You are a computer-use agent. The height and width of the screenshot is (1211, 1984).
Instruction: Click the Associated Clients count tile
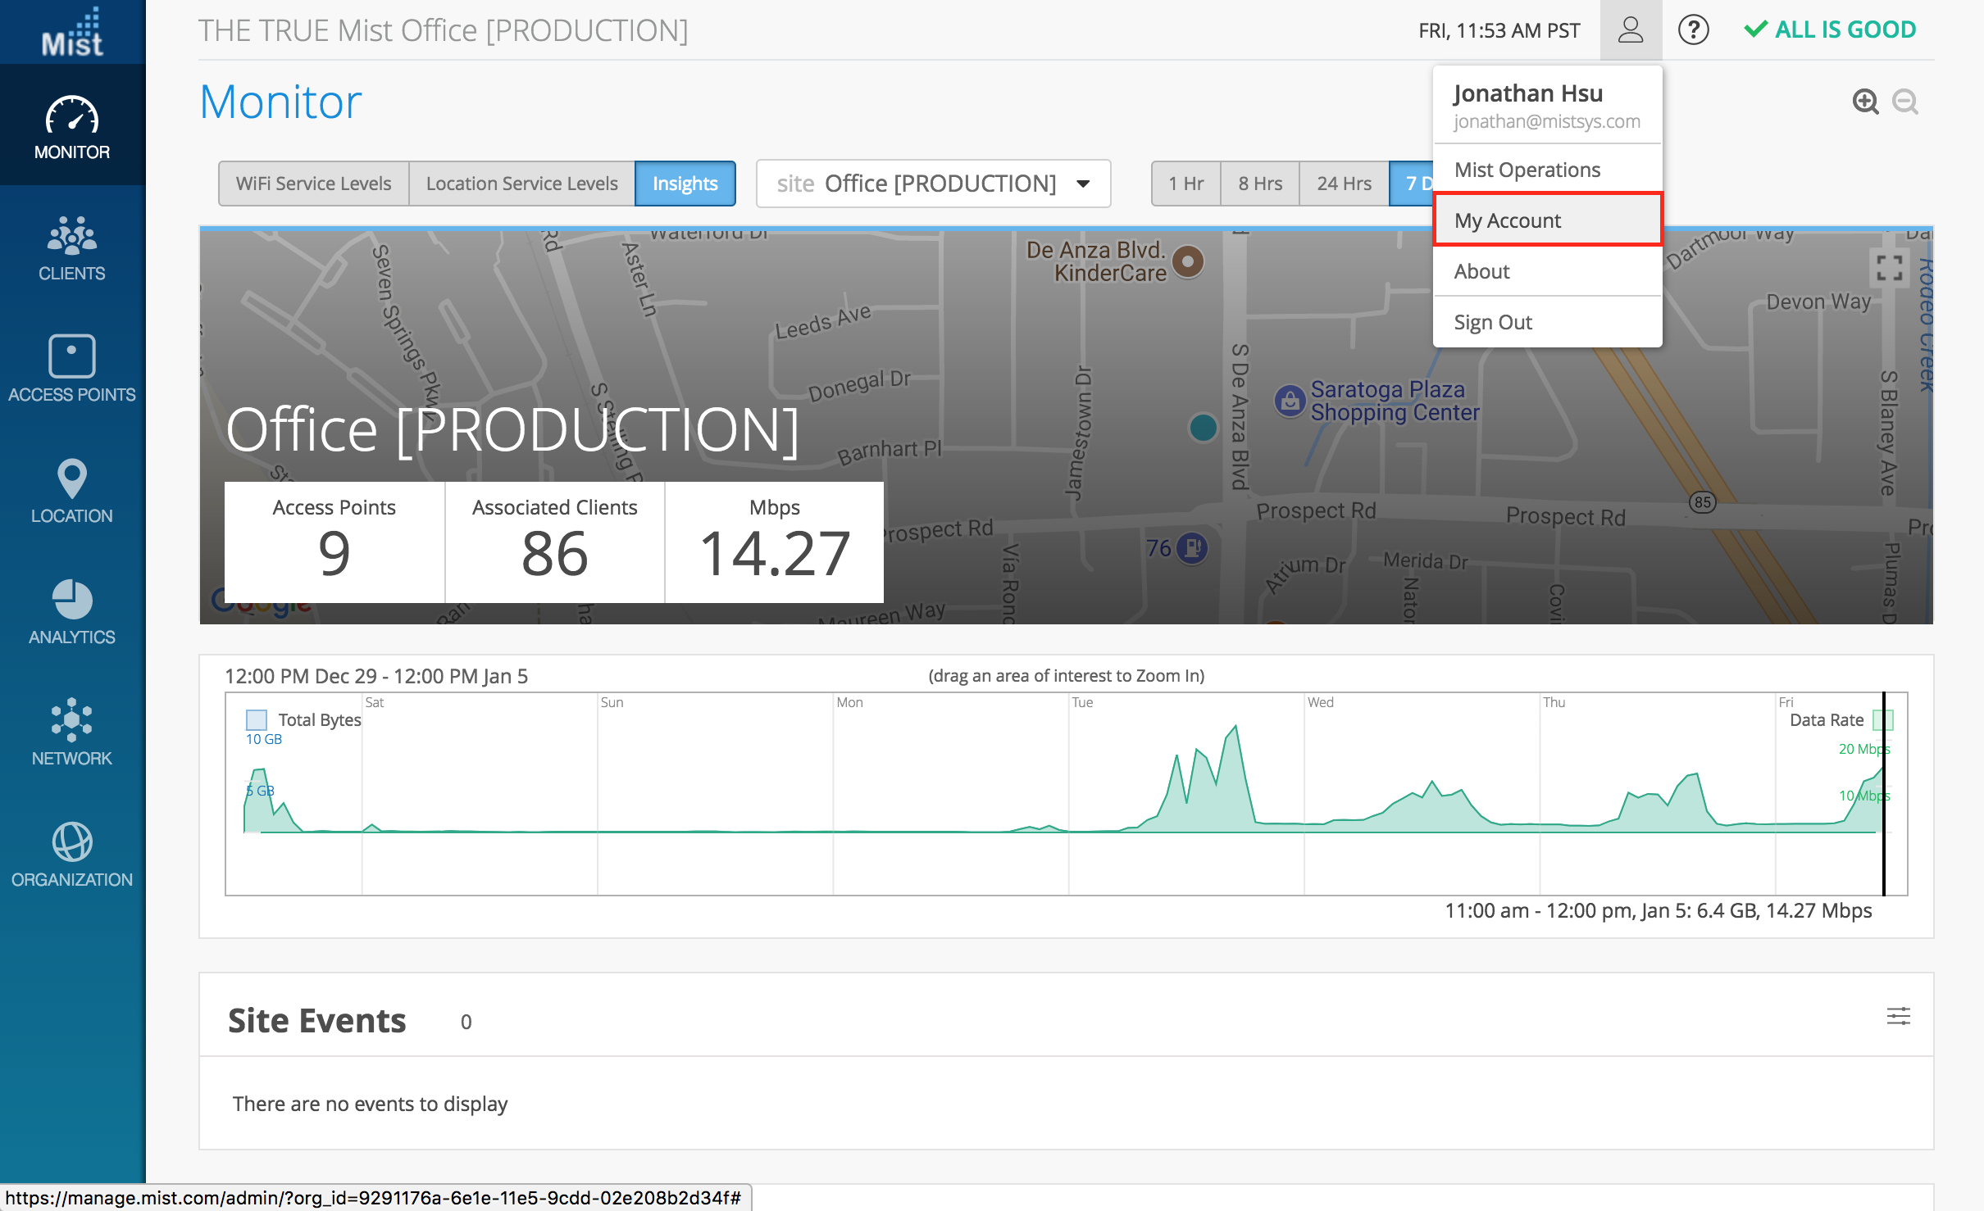point(555,542)
